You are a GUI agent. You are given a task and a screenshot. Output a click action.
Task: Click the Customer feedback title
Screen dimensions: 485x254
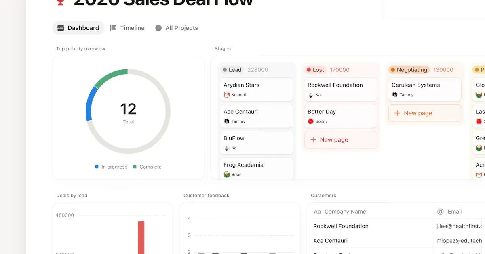click(206, 196)
